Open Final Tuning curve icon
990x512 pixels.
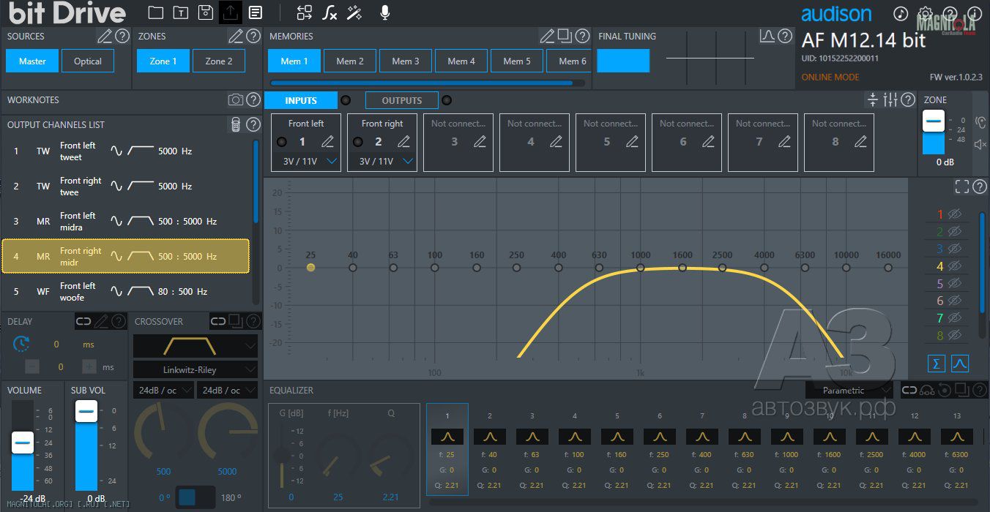coord(767,36)
